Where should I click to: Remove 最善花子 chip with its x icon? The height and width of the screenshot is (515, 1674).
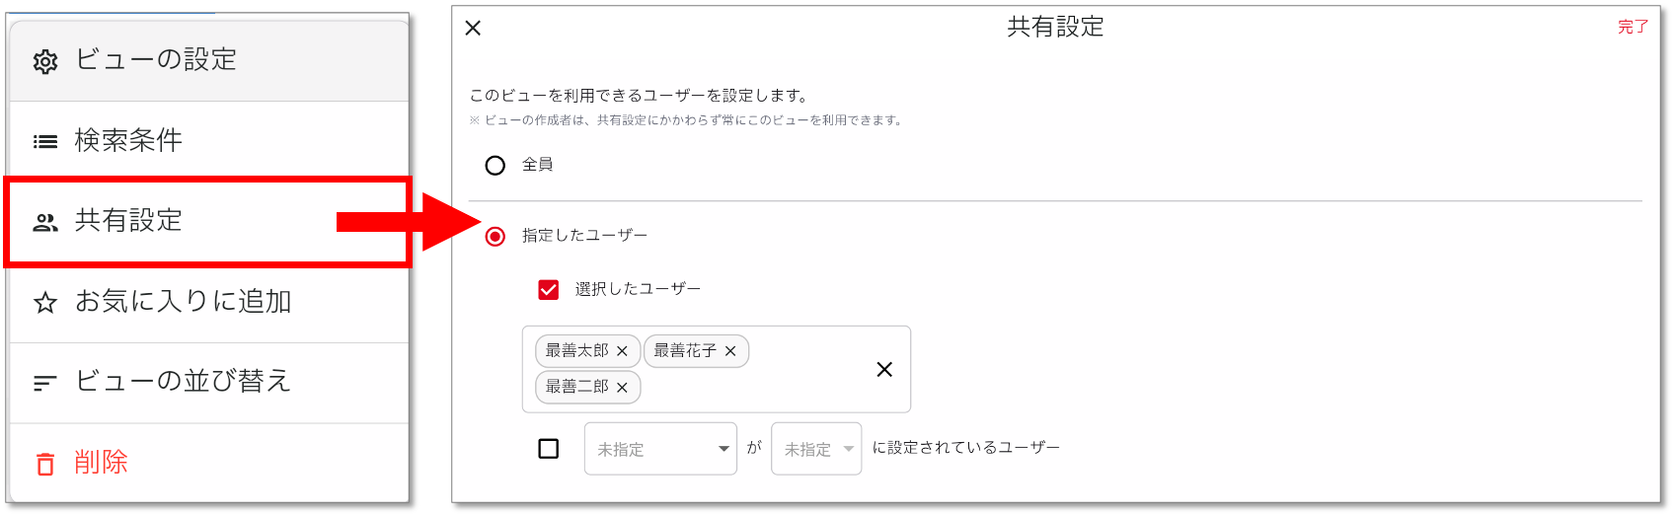730,351
